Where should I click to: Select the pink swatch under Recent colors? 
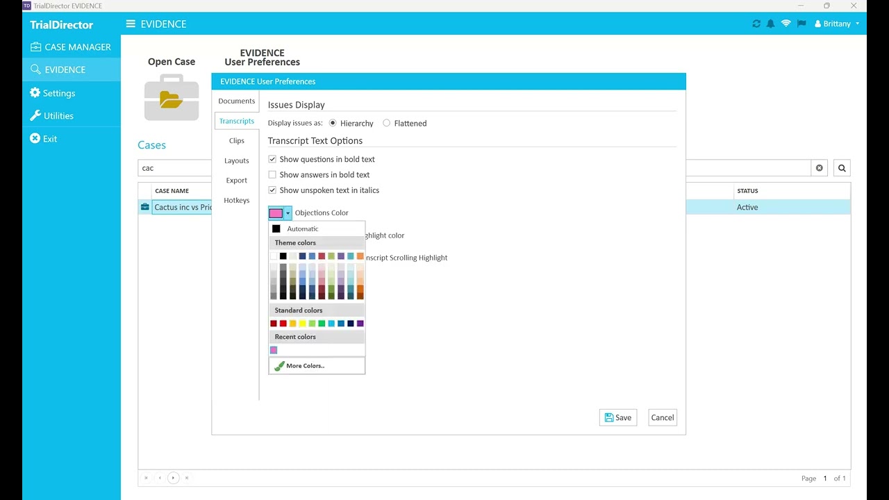[274, 350]
